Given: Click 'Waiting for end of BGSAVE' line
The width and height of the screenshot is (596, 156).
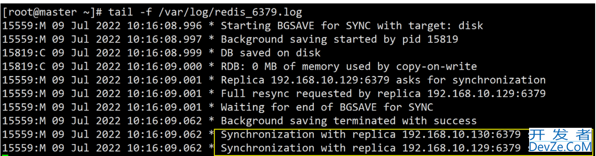Looking at the screenshot, I should [x=218, y=107].
